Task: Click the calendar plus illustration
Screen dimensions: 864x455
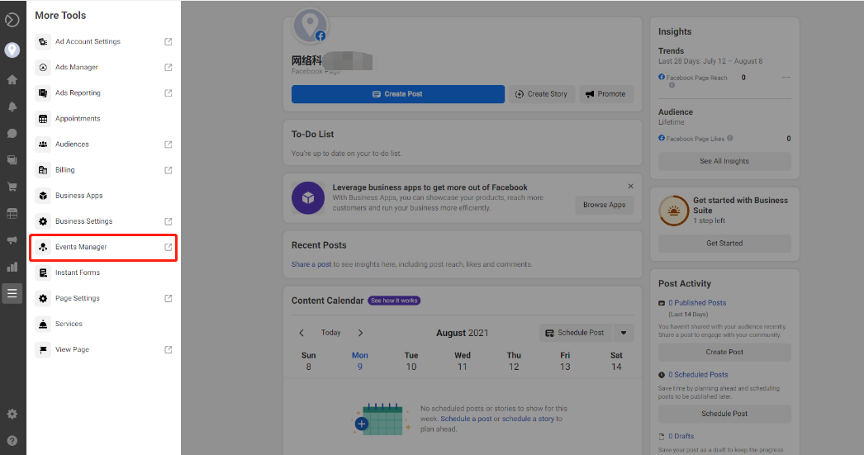Action: click(380, 419)
